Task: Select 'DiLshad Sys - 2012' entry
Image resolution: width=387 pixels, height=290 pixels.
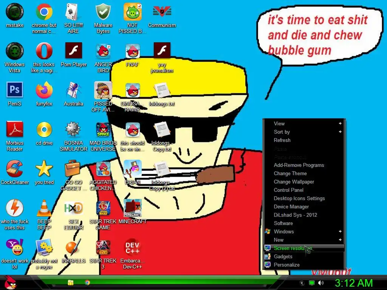Action: 304,215
